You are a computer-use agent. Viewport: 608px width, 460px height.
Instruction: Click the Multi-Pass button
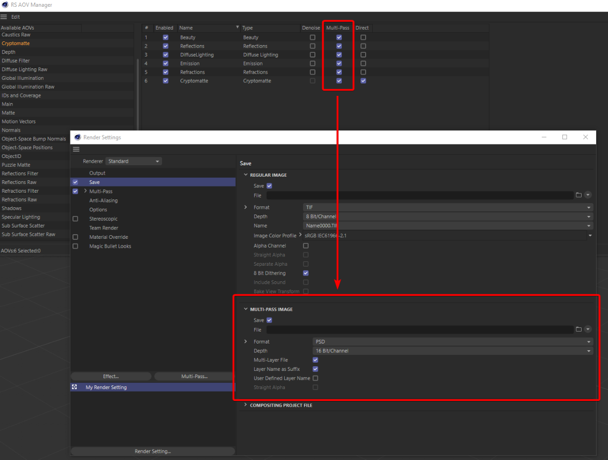pyautogui.click(x=194, y=376)
